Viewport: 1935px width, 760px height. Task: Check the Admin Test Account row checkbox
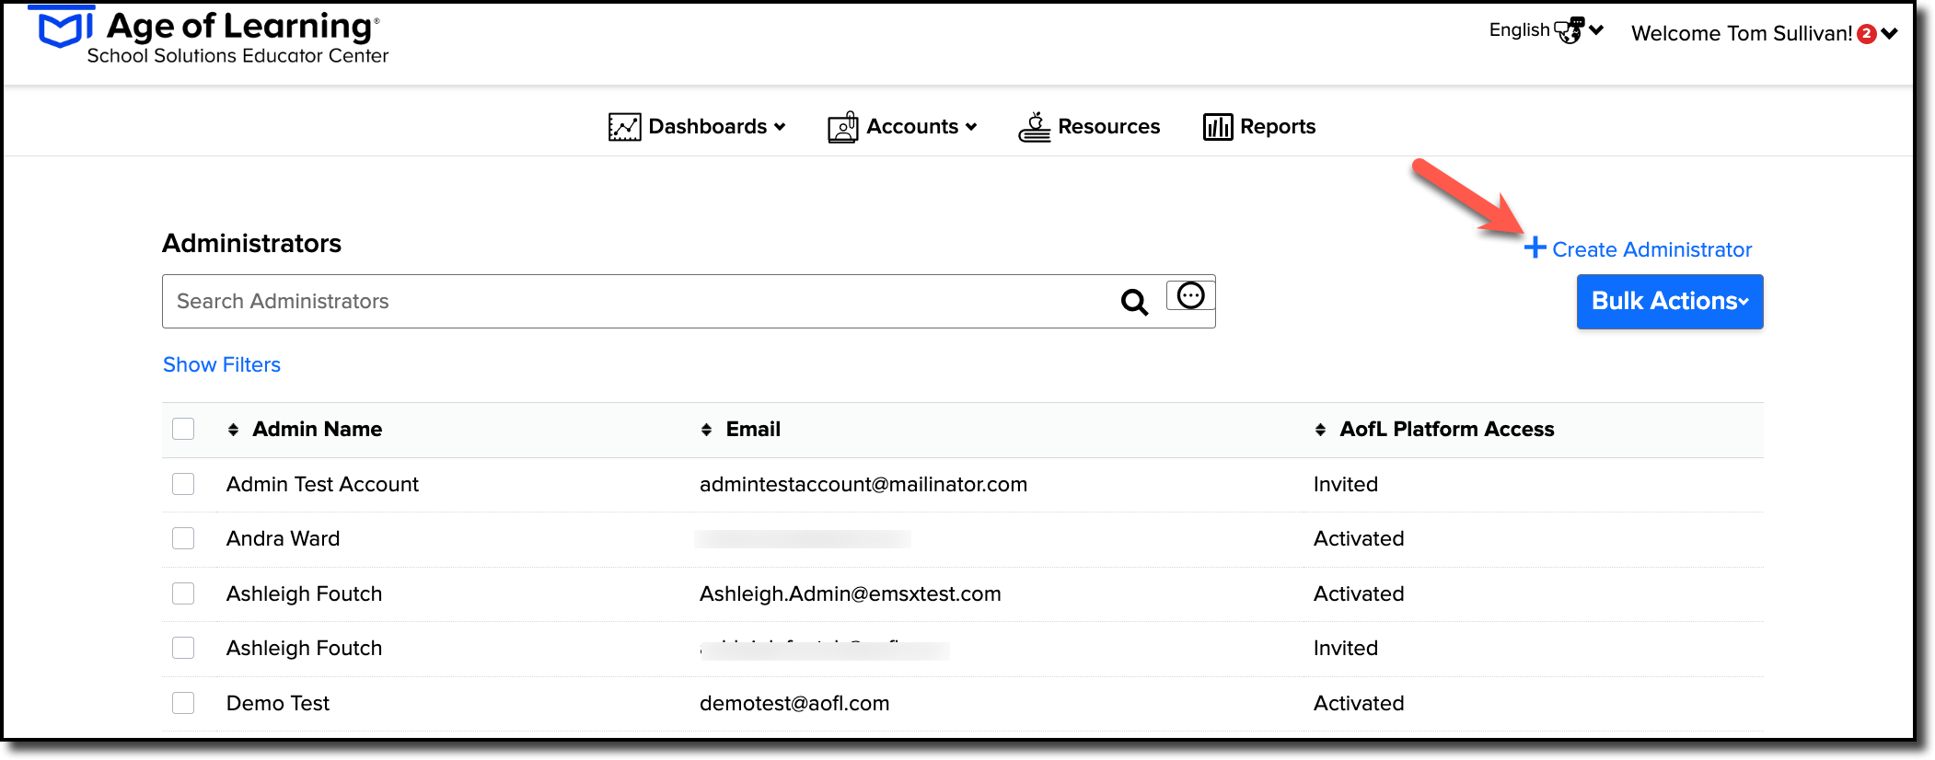[183, 484]
